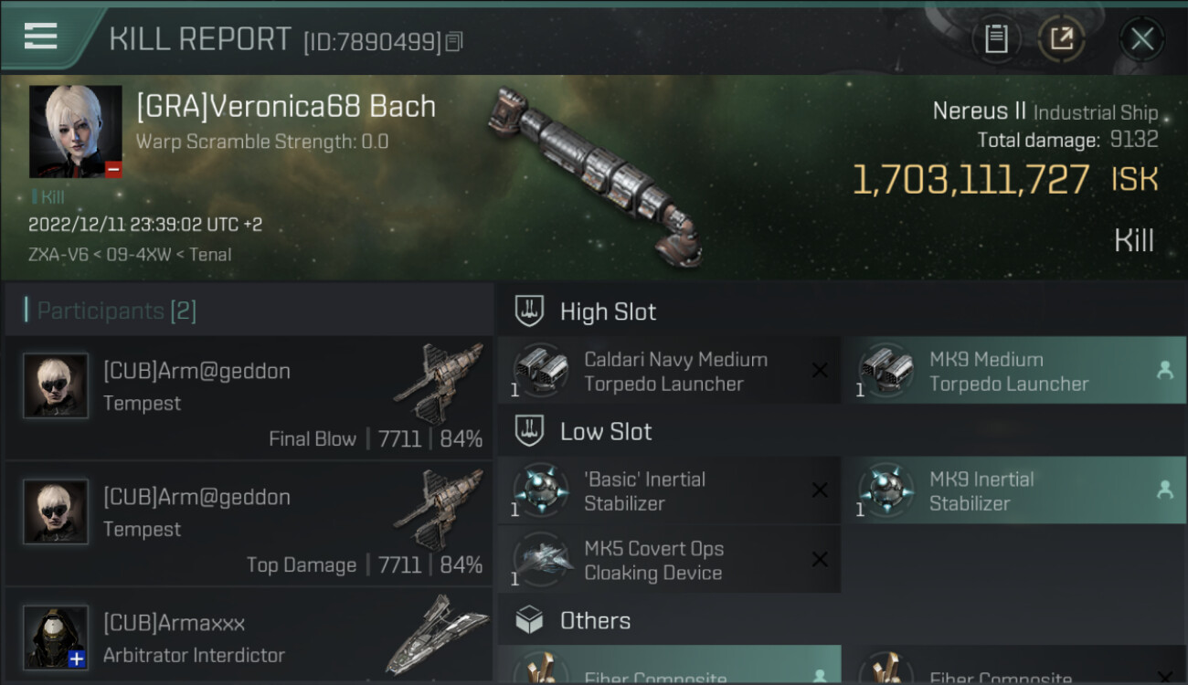Close the kill report window

pyautogui.click(x=1141, y=38)
